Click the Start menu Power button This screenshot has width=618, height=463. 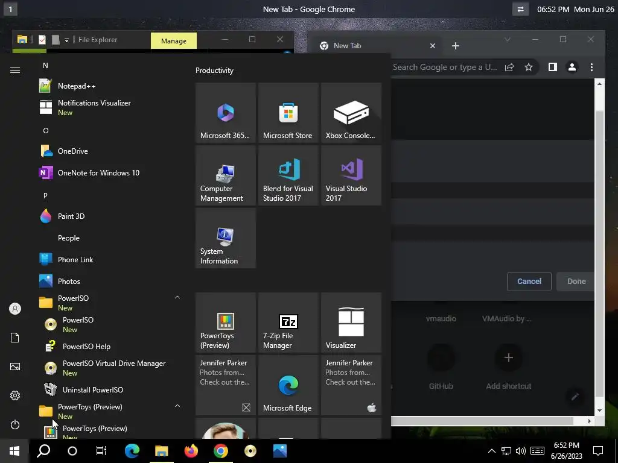coord(15,424)
